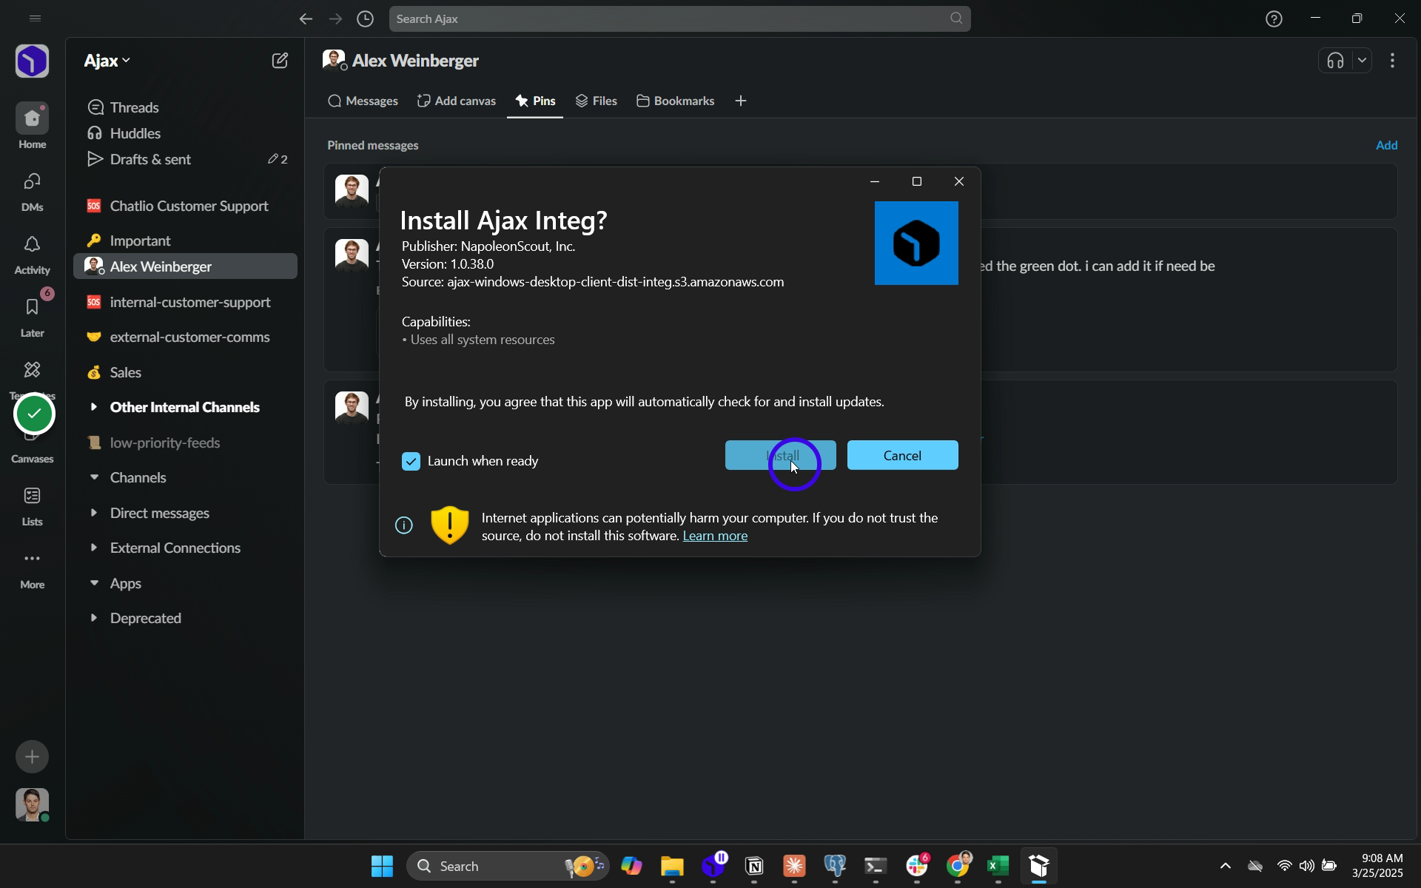Cancel the Ajax Integ installation
The width and height of the screenshot is (1421, 888).
(903, 455)
